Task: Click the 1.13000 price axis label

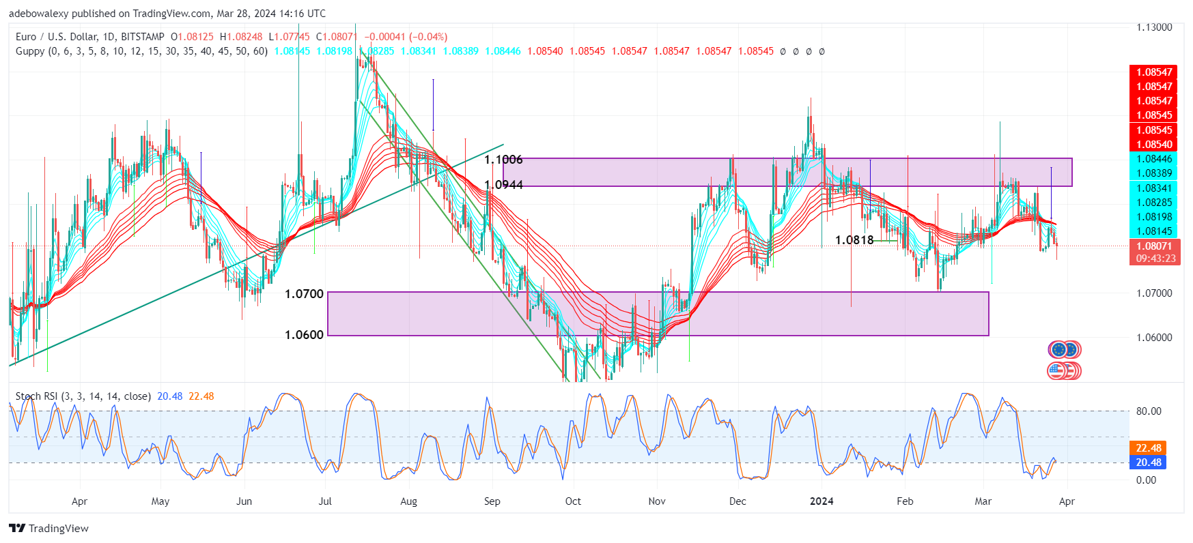Action: [1154, 27]
